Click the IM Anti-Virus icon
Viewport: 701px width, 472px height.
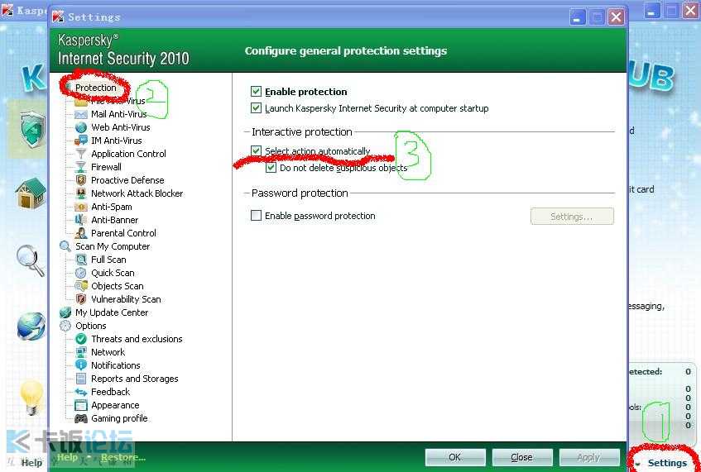point(81,141)
